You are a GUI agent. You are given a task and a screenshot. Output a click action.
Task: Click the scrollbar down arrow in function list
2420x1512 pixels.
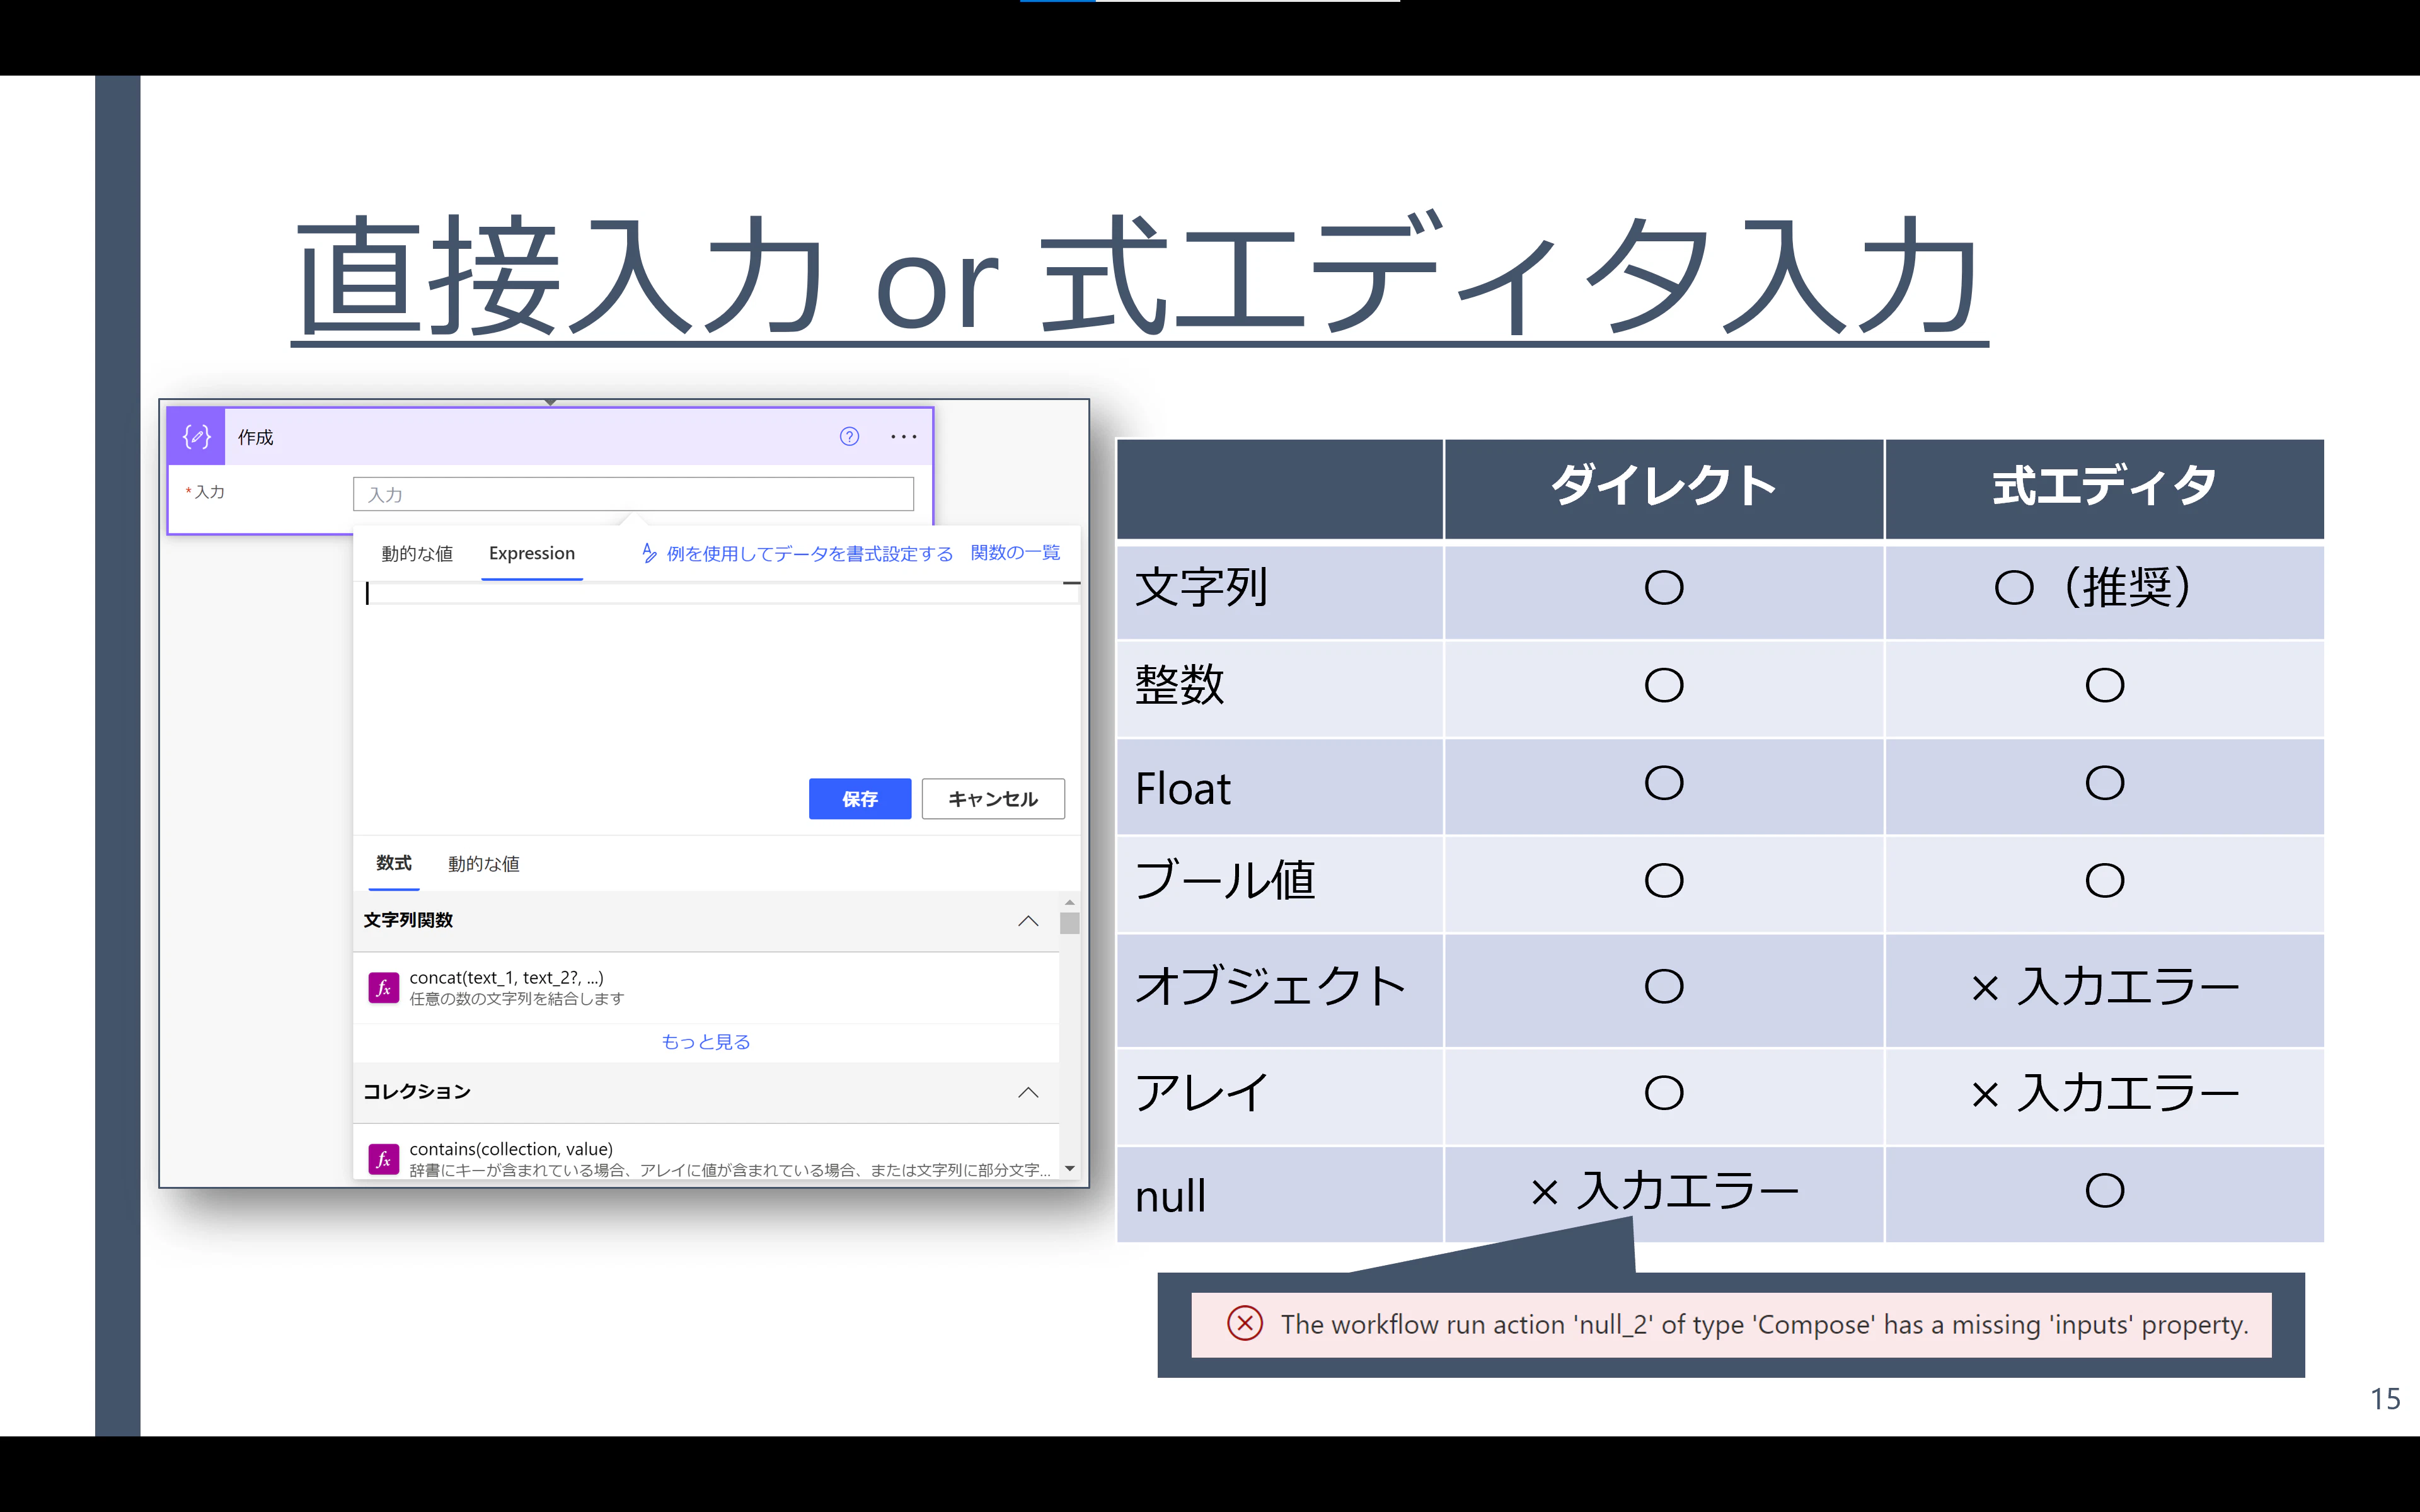1070,1168
